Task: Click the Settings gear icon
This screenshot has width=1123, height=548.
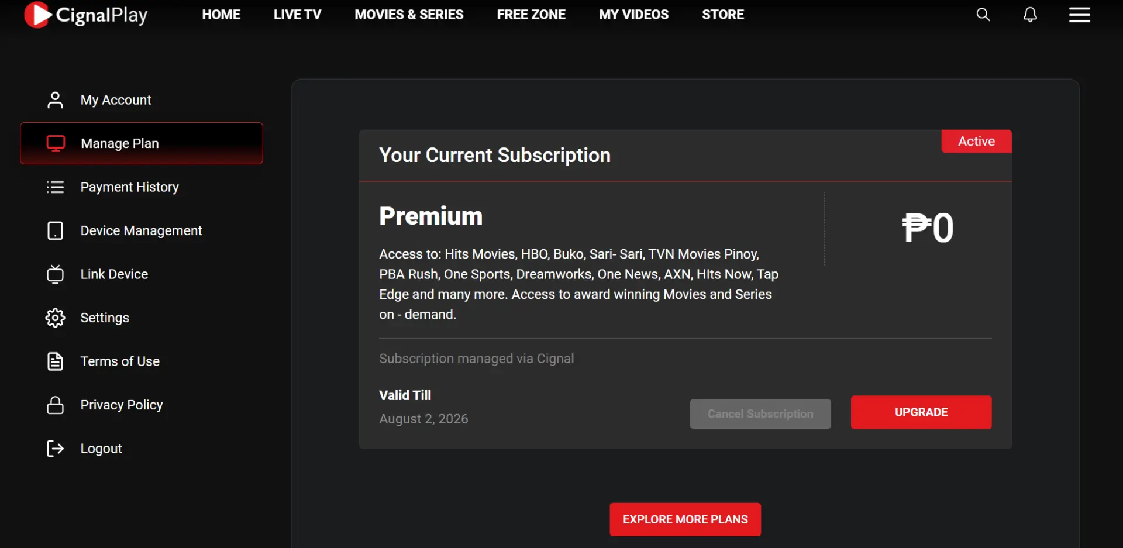Action: pos(55,318)
